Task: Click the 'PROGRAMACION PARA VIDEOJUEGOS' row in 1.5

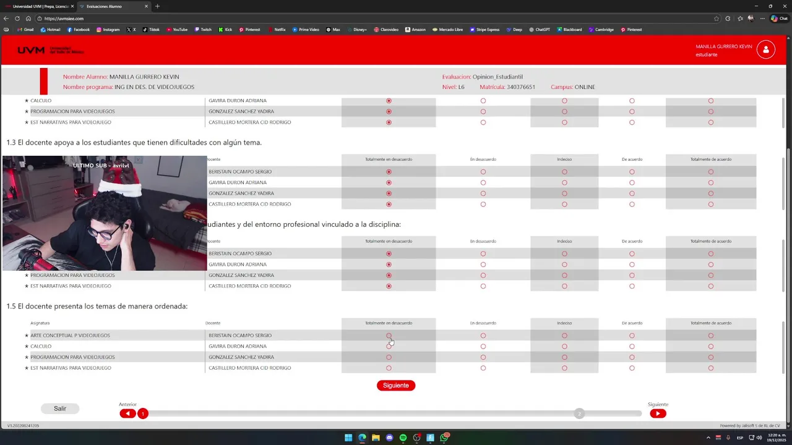Action: pos(390,357)
